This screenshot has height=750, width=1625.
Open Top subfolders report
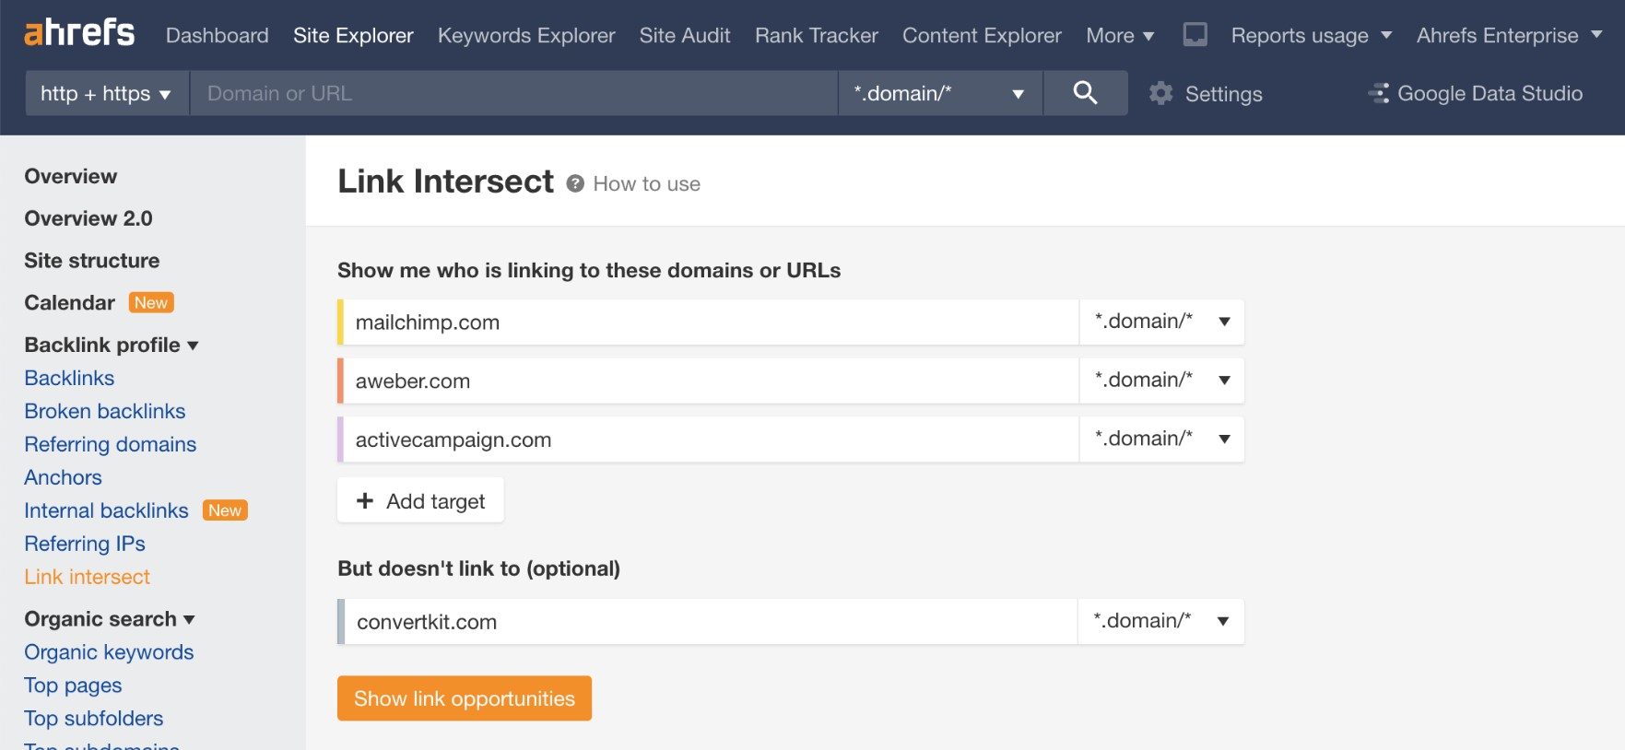[93, 718]
